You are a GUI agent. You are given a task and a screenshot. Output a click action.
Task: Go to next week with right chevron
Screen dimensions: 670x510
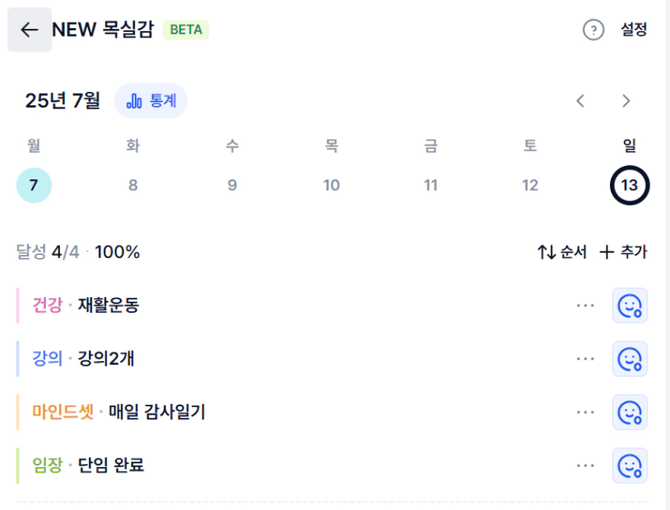tap(626, 101)
